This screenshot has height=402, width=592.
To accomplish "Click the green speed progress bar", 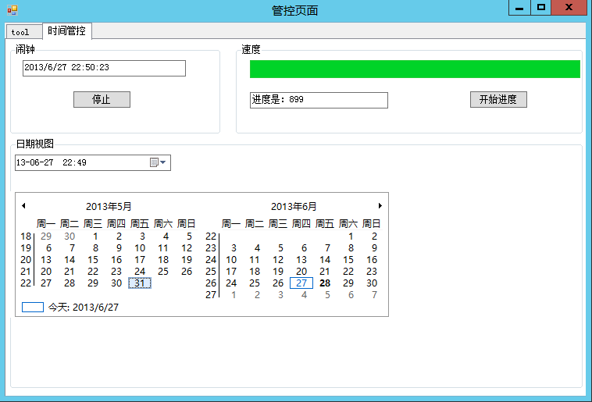I will click(x=415, y=69).
